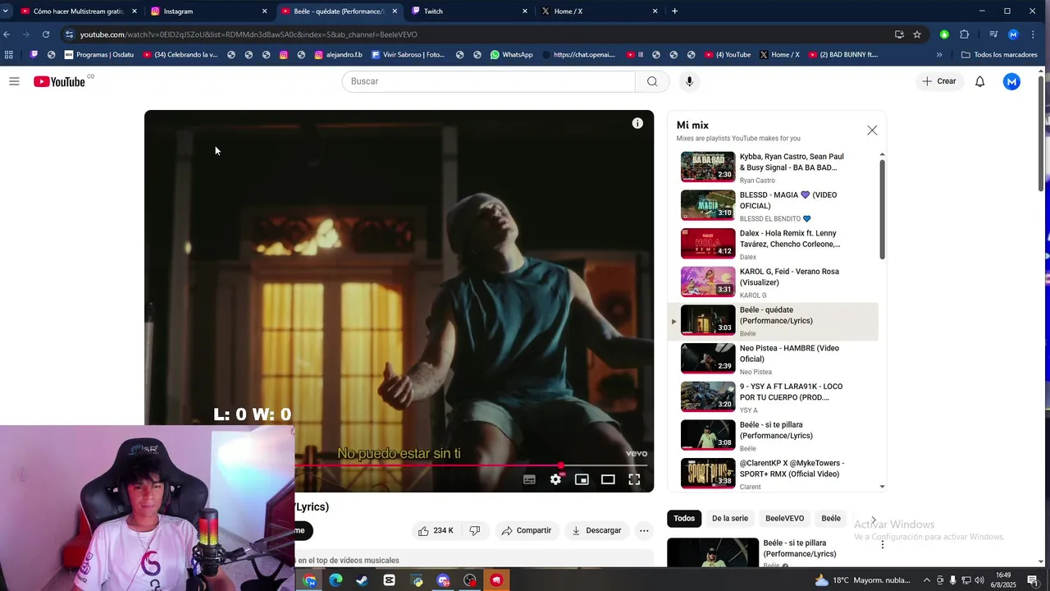Screen dimensions: 1050x591
Task: Select Neo Pistea - HAMBRE in playlist
Action: click(x=773, y=359)
